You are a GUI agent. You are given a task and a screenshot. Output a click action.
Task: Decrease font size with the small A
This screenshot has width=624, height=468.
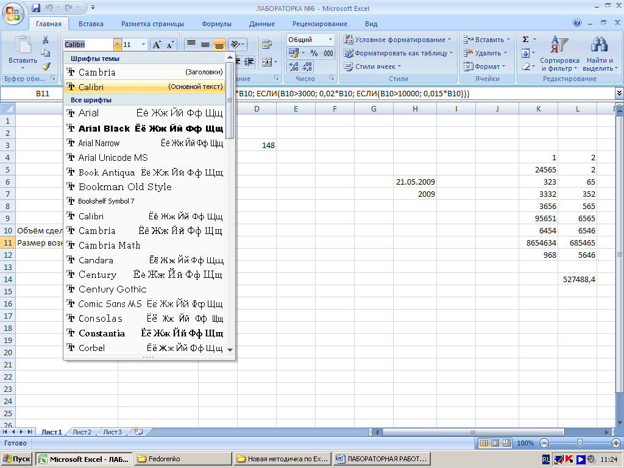171,44
